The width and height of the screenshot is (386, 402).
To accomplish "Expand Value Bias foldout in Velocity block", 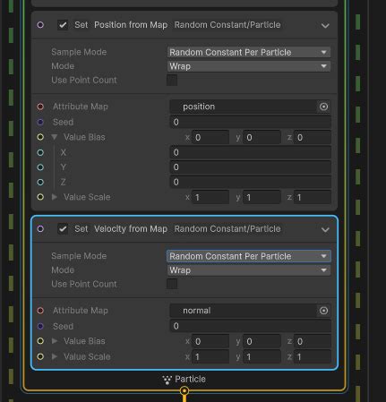I will (54, 341).
